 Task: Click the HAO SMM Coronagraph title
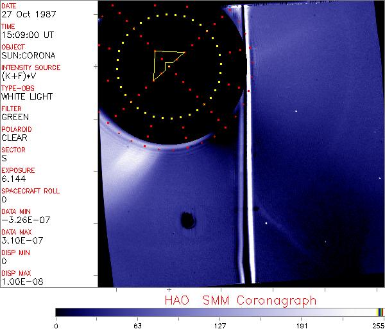(241, 301)
